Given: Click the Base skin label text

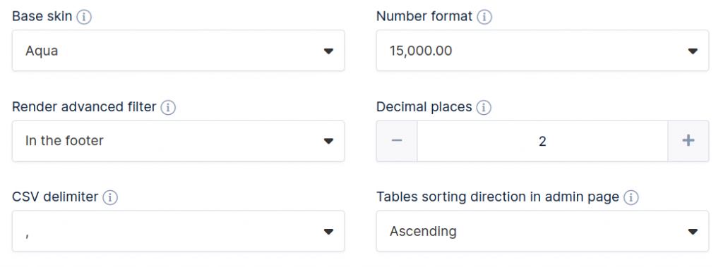Looking at the screenshot, I should pos(42,17).
